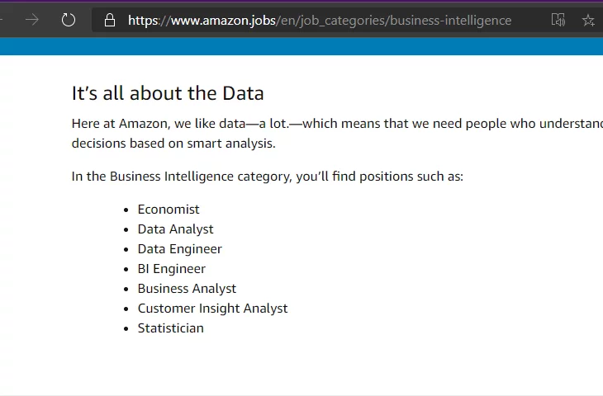Add page to favorites with star icon
The height and width of the screenshot is (396, 603).
pyautogui.click(x=588, y=20)
